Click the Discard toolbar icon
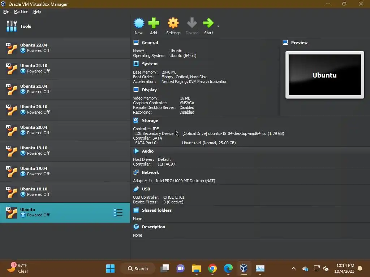 click(x=192, y=23)
